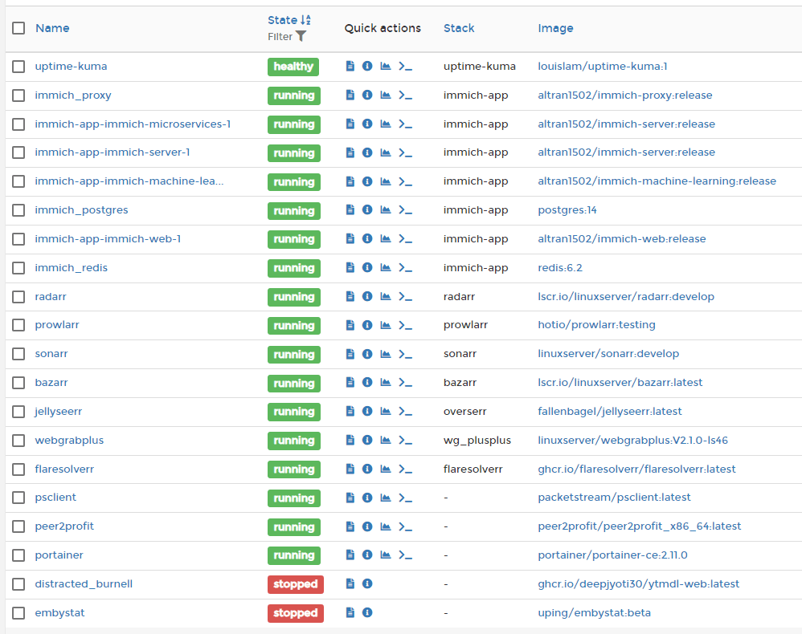Open immich_postgres container details

(x=81, y=210)
